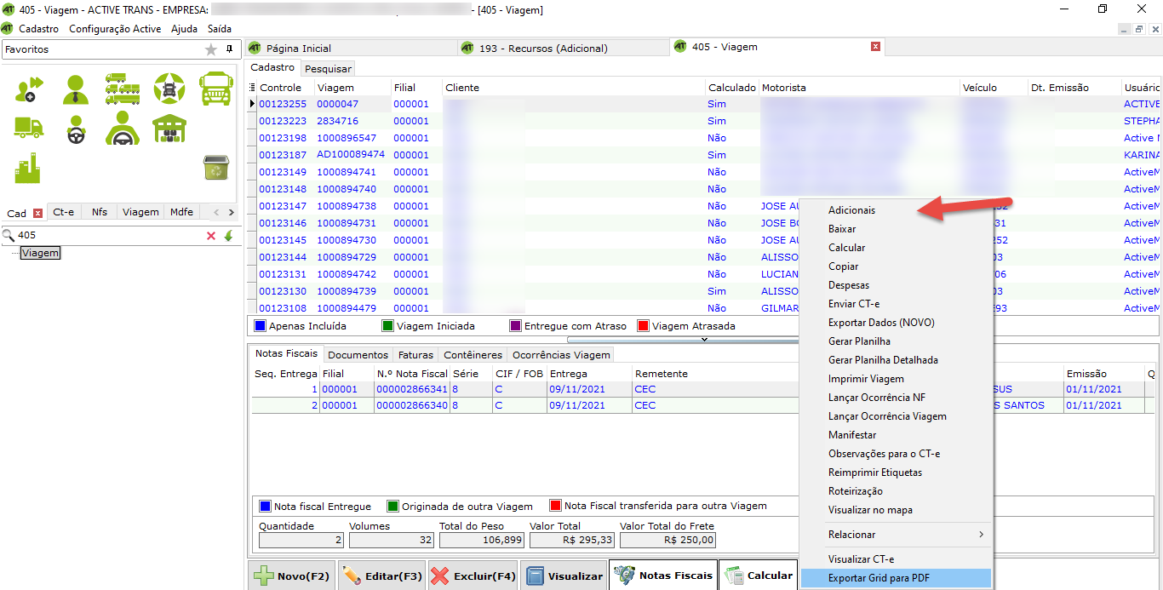1163x590 pixels.
Task: Open the truck fleet favorite icon
Action: coord(123,89)
